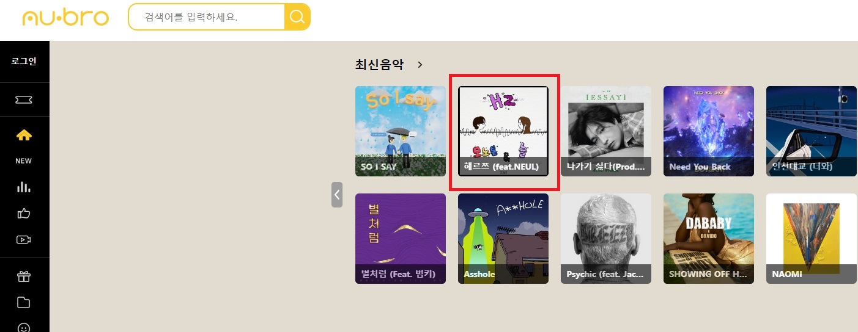The width and height of the screenshot is (858, 332).
Task: Open the 최신음악 heading link
Action: [x=380, y=64]
